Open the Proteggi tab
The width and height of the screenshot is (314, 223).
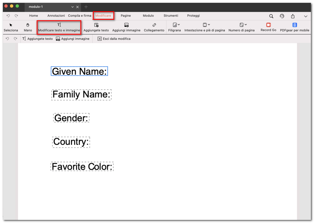coord(193,16)
